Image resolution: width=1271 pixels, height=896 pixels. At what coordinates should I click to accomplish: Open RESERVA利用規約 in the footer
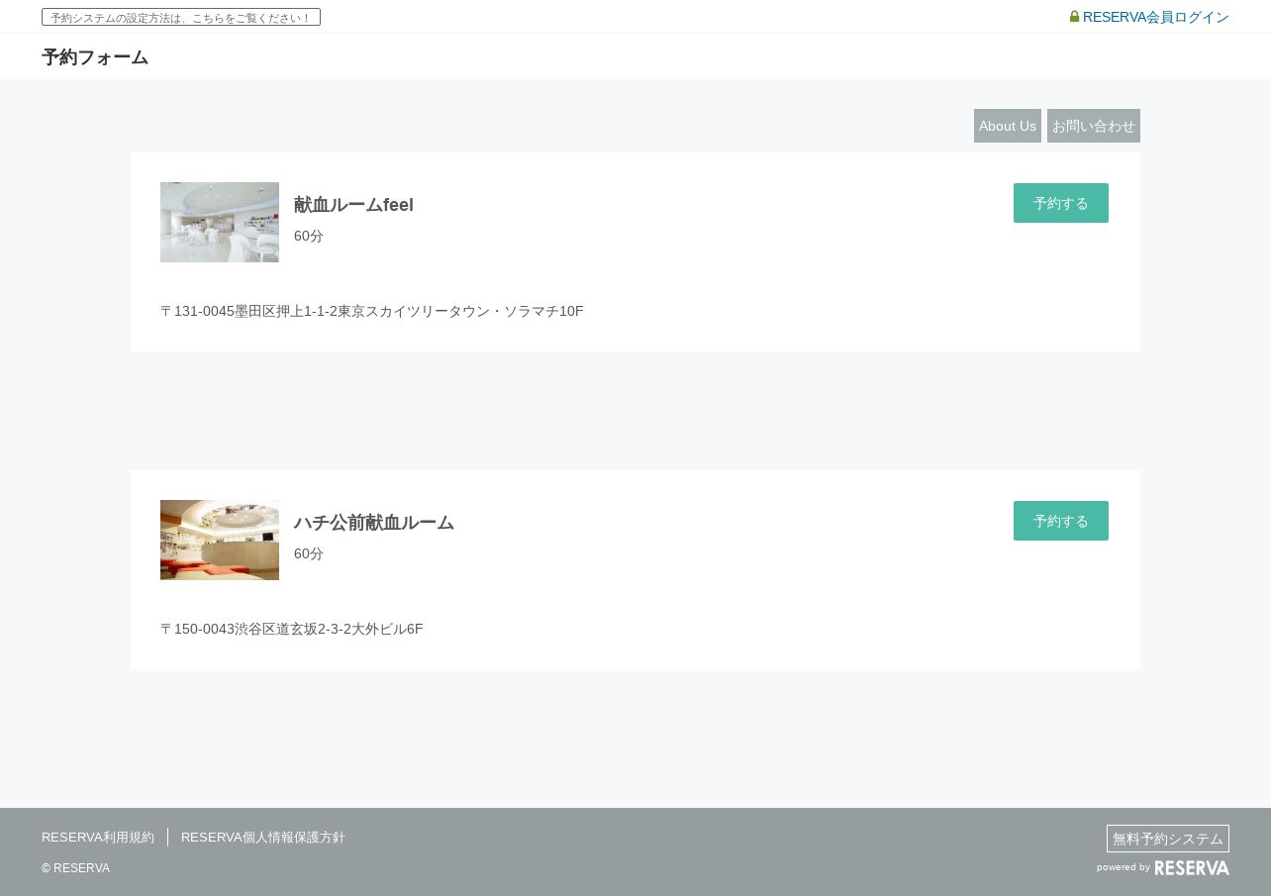pyautogui.click(x=98, y=837)
